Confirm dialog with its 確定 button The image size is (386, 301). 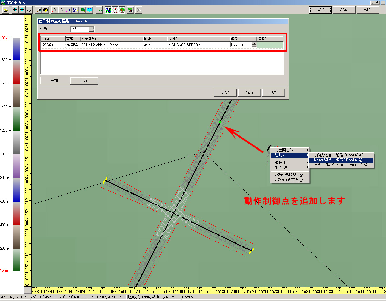coord(225,93)
